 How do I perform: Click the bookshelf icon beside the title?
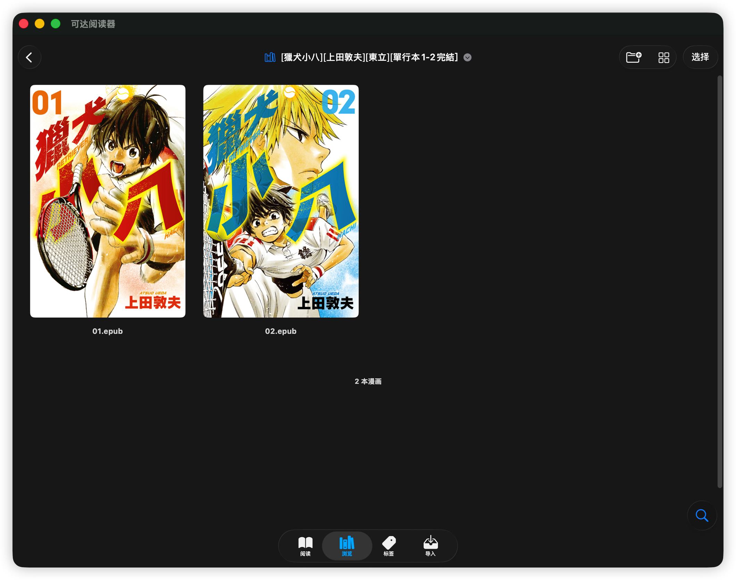[270, 57]
